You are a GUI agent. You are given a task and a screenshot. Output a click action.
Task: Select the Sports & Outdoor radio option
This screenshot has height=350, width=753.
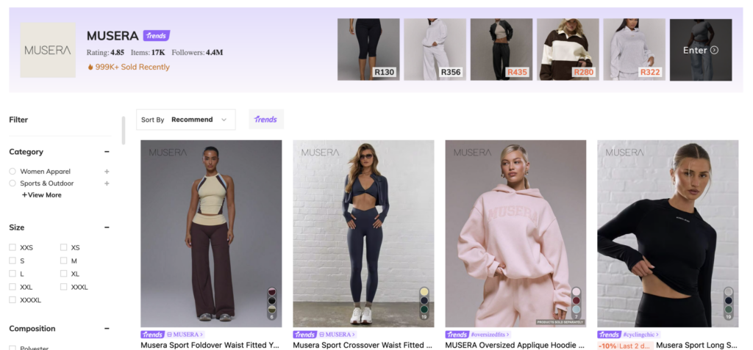point(13,183)
